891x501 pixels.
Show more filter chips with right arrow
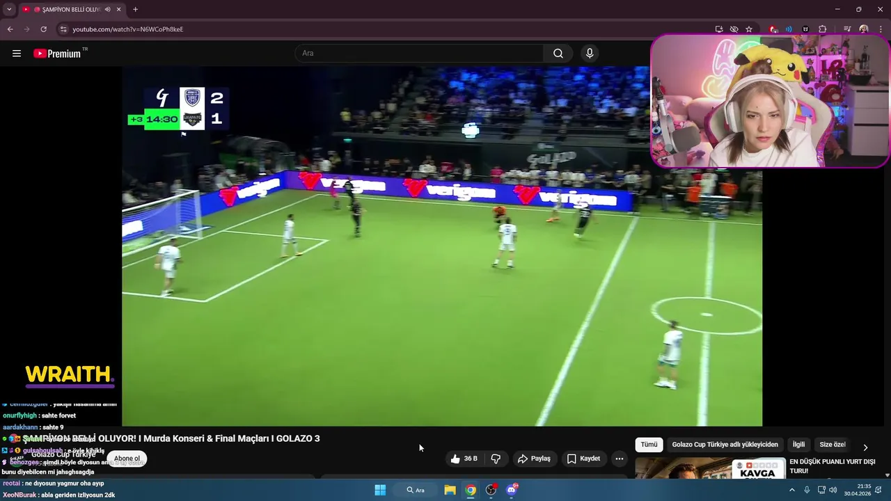coord(865,447)
